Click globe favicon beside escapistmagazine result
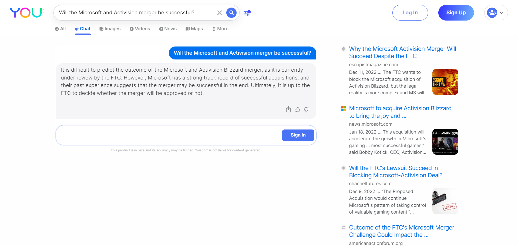 click(344, 49)
